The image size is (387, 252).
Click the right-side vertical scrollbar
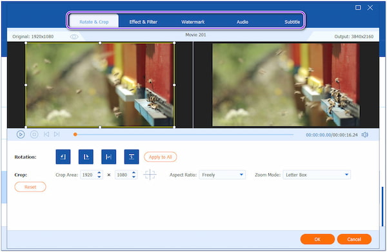point(382,207)
